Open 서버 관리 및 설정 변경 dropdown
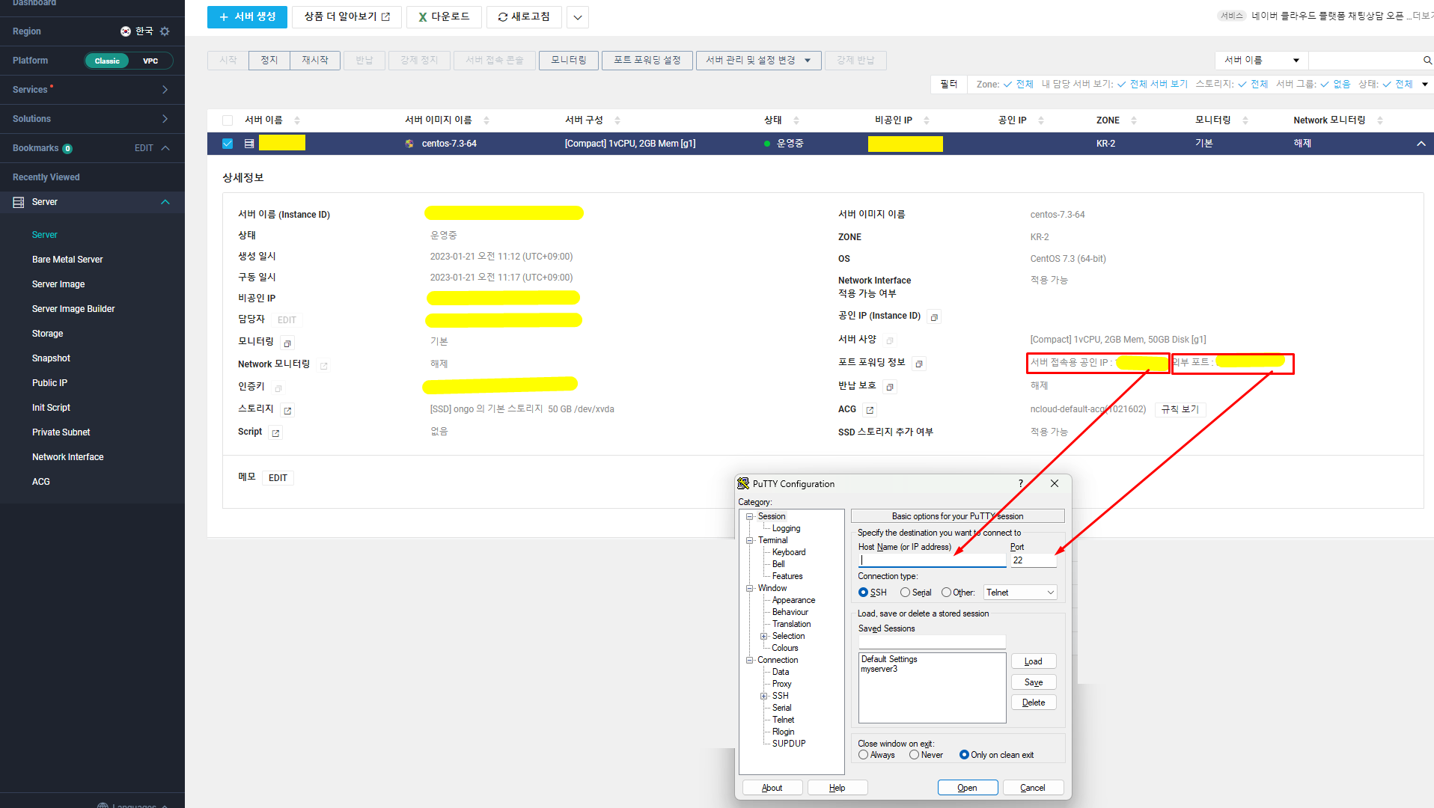The width and height of the screenshot is (1434, 808). coord(759,61)
